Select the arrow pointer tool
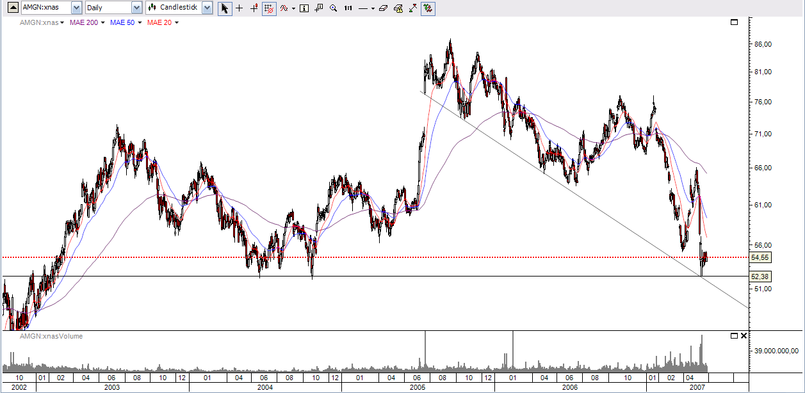Image resolution: width=805 pixels, height=393 pixels. point(225,8)
